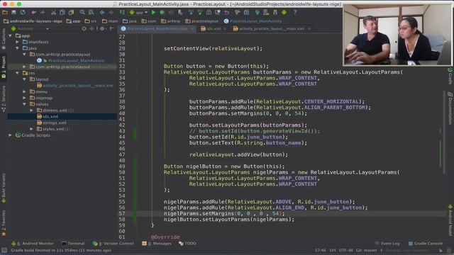Toggle the 1: Project side panel

(x=4, y=68)
